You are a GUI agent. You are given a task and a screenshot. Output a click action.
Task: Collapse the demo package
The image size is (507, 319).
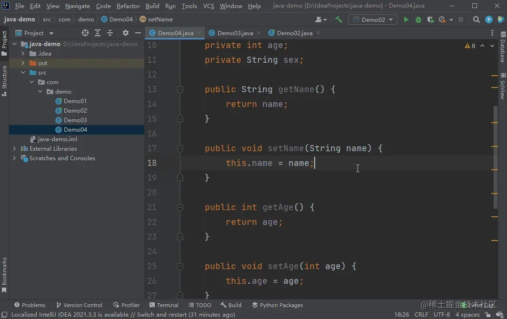(x=40, y=92)
